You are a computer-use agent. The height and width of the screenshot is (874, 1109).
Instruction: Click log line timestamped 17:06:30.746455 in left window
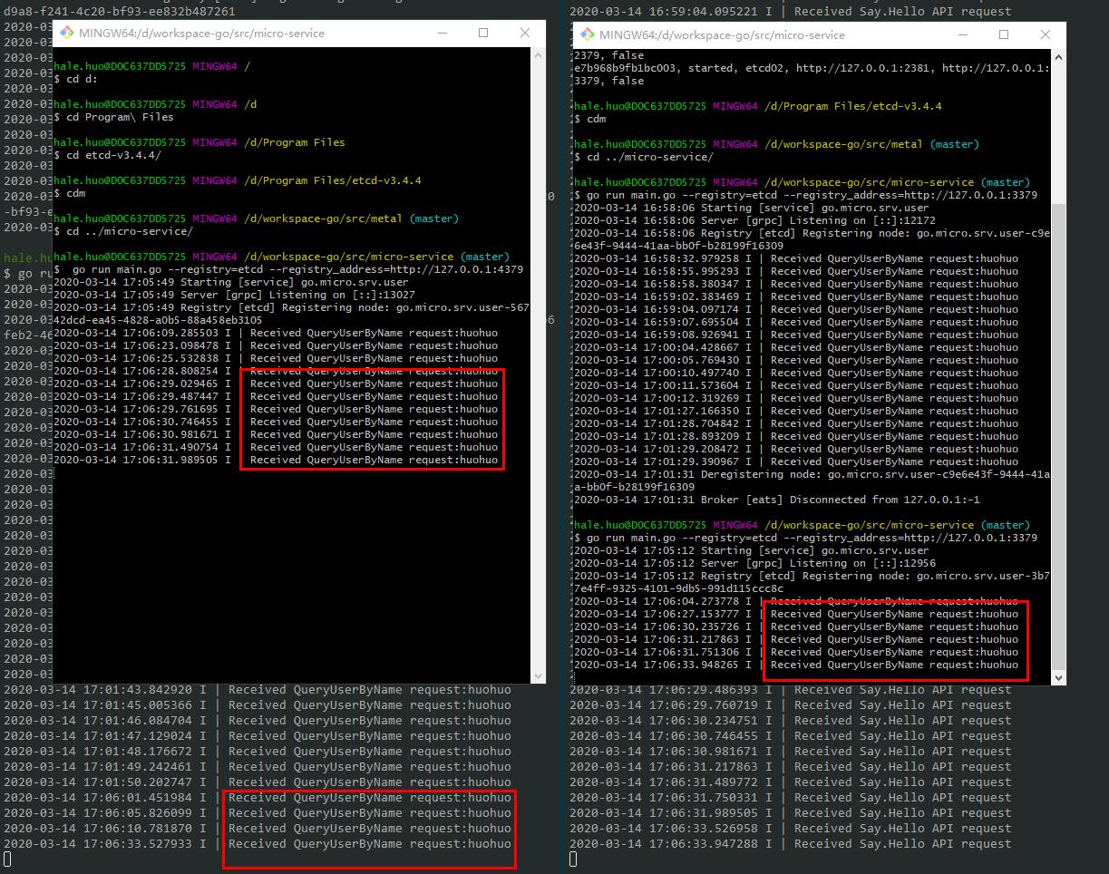pos(276,422)
